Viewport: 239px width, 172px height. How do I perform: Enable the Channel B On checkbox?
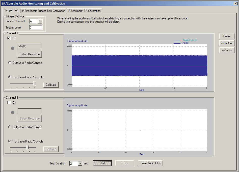point(9,103)
